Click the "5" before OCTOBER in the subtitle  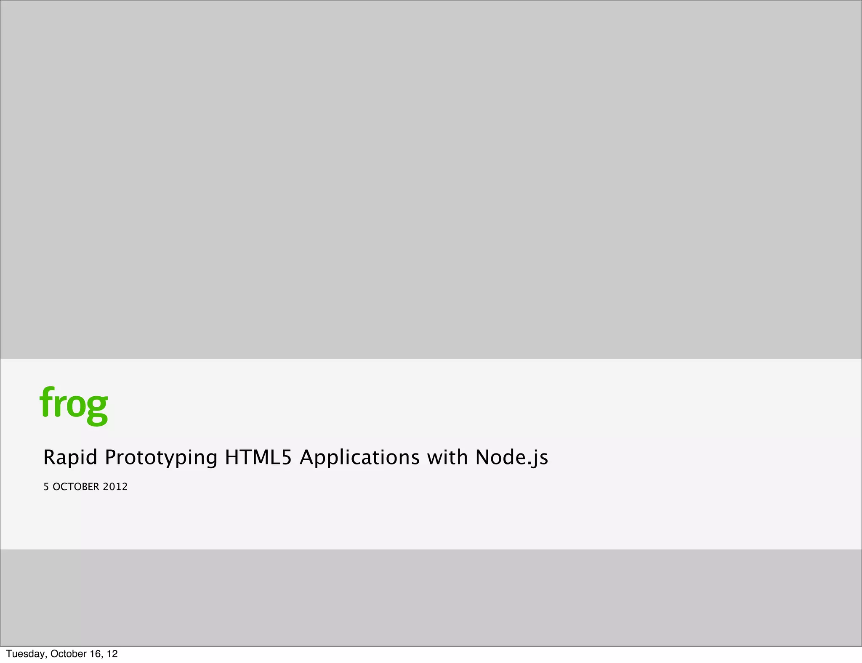pyautogui.click(x=46, y=487)
